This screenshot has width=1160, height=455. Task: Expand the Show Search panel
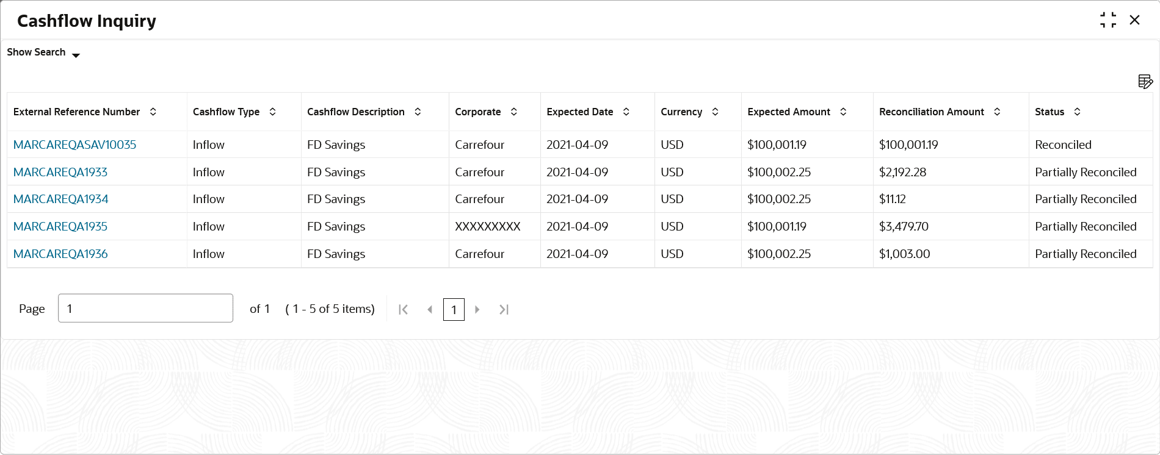pos(43,53)
